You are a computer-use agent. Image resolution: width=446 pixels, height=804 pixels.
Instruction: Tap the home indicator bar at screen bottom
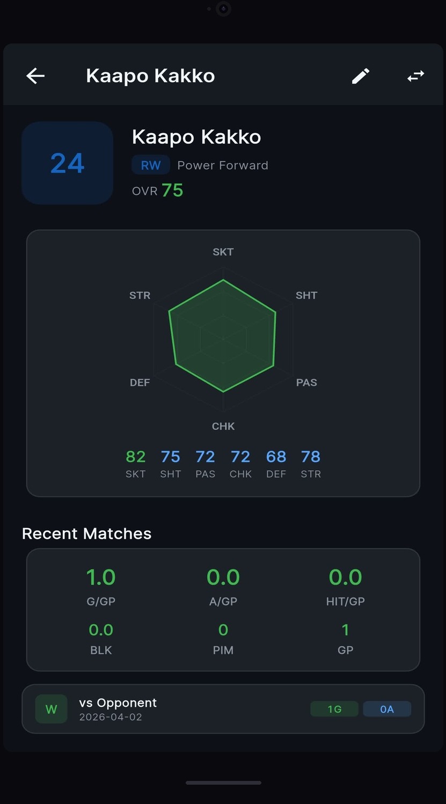tap(223, 783)
